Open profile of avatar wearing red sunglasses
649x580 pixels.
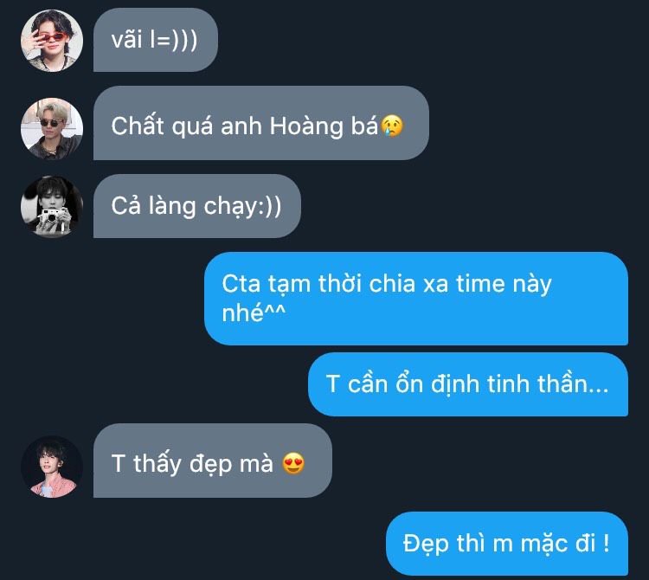point(52,41)
